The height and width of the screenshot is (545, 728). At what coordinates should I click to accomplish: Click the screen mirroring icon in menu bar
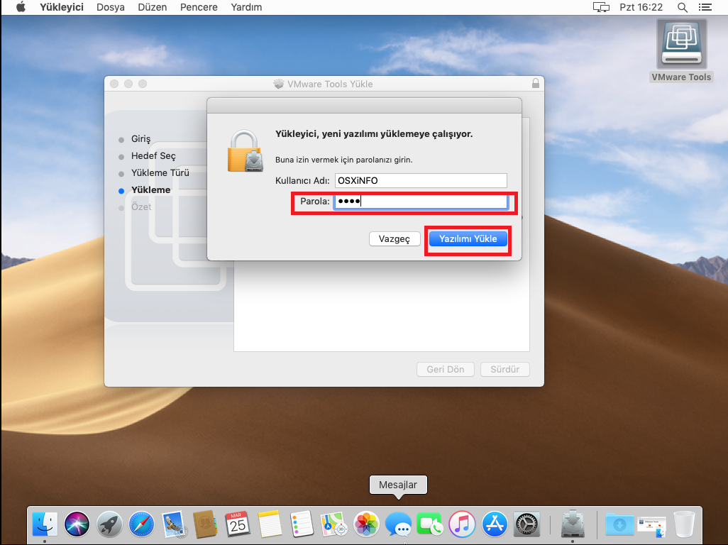click(601, 7)
